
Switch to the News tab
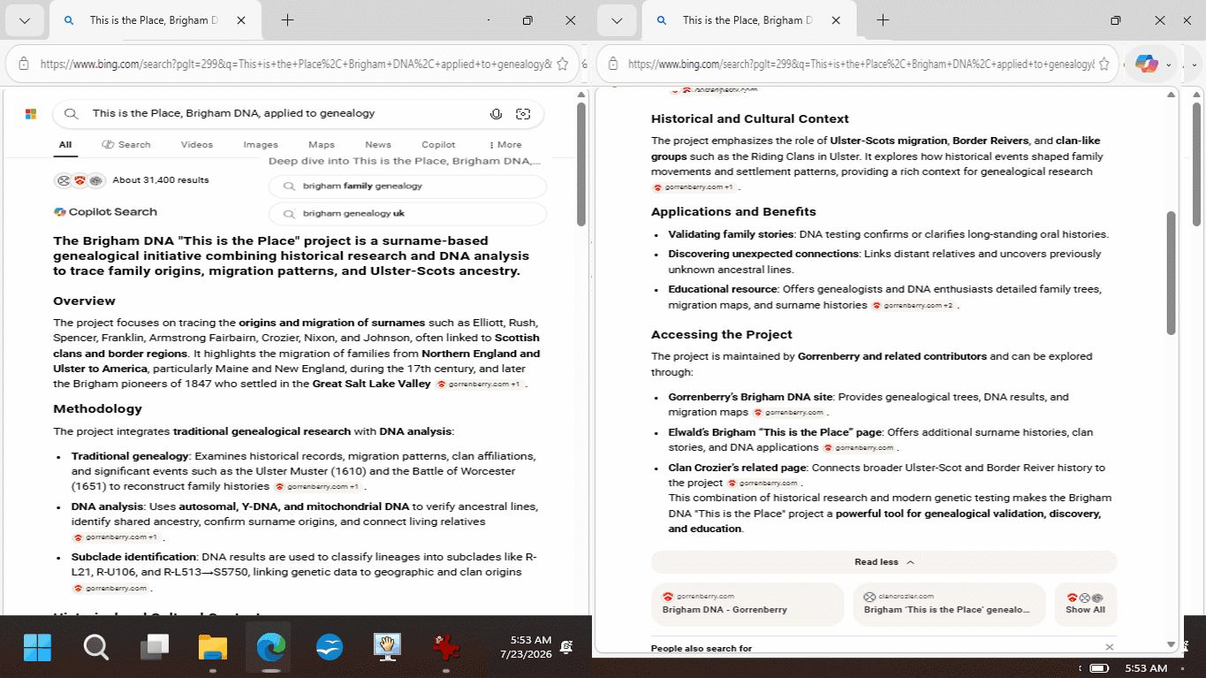(378, 144)
